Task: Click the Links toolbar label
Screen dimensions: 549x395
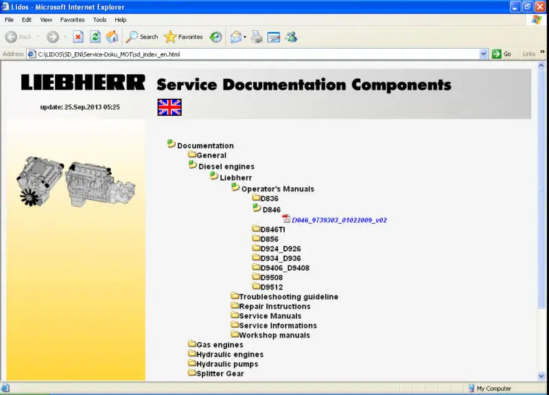Action: coord(528,54)
